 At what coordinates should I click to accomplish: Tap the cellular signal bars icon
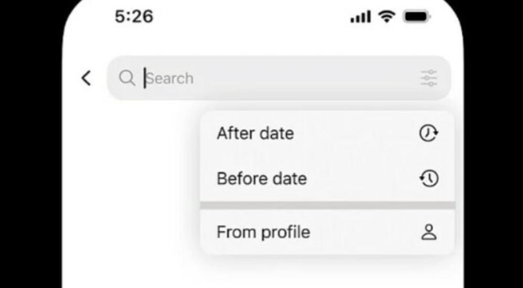[x=360, y=16]
